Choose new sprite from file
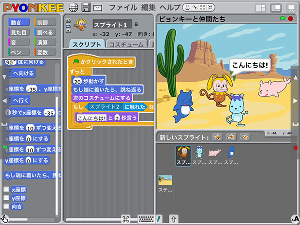 (231, 137)
